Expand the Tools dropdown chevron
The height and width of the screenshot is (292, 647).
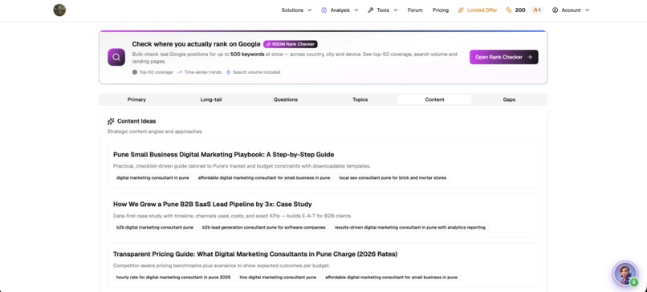(396, 10)
